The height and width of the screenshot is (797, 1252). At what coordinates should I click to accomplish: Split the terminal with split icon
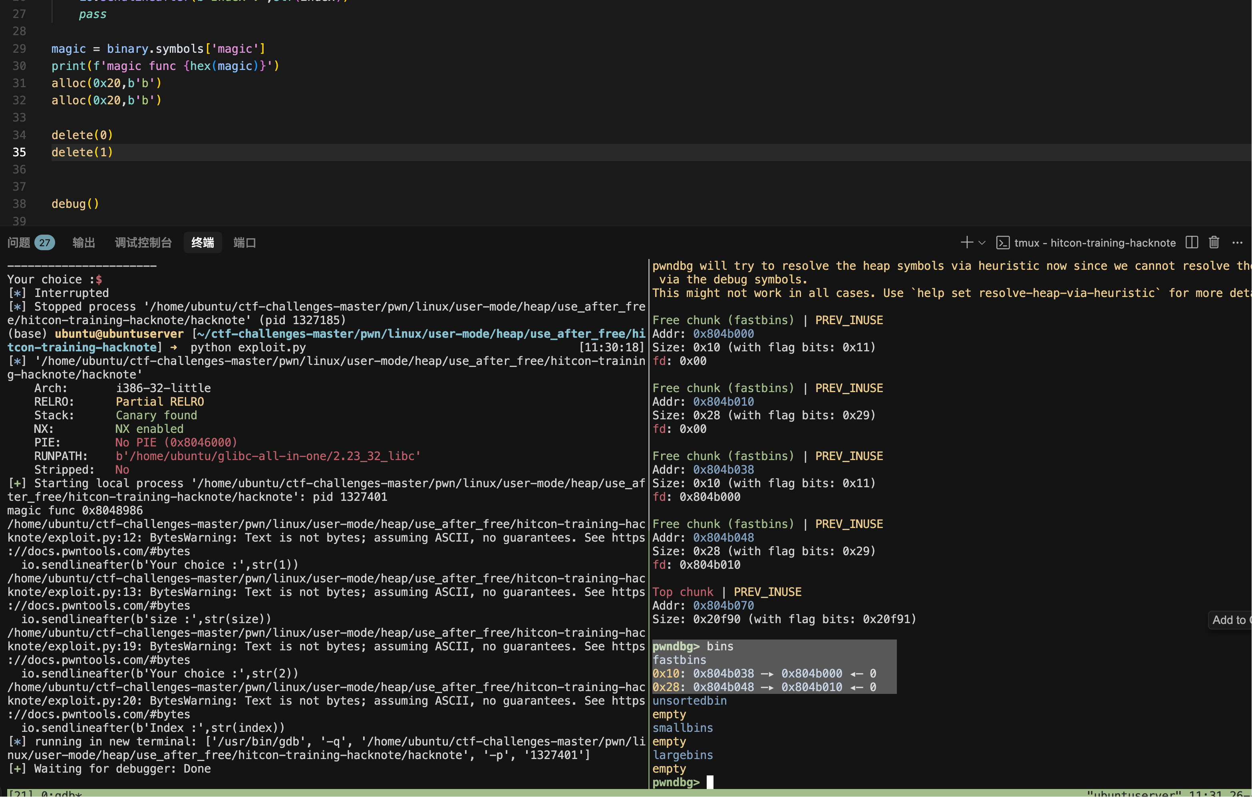coord(1192,243)
